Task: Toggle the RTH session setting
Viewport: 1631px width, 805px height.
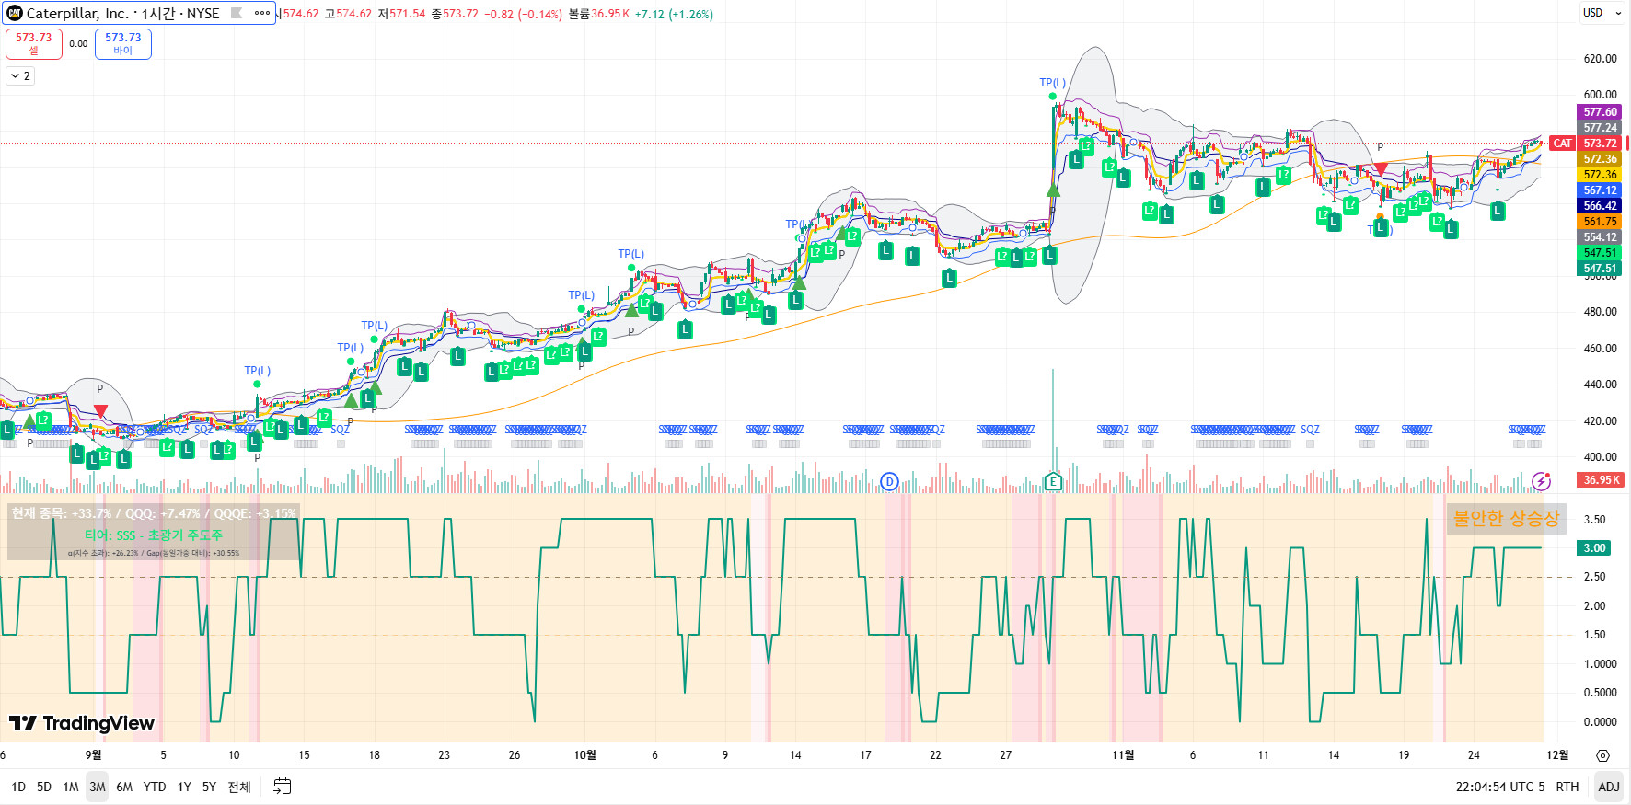Action: [x=1567, y=787]
